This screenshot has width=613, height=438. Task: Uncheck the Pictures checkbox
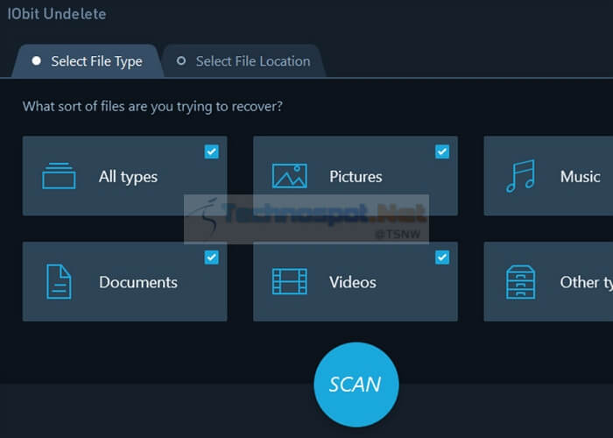click(x=442, y=152)
